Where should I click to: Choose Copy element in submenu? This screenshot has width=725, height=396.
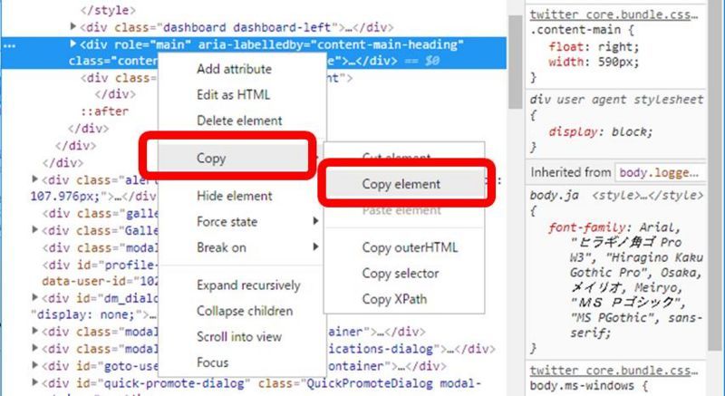(x=401, y=184)
